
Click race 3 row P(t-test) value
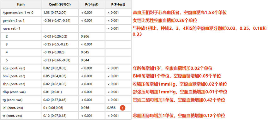pos(86,45)
